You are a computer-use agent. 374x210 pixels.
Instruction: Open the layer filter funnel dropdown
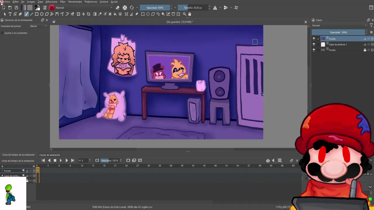point(371,26)
